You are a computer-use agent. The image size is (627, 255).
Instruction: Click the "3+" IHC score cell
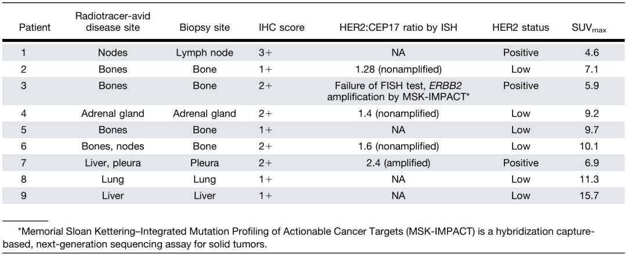click(x=281, y=53)
